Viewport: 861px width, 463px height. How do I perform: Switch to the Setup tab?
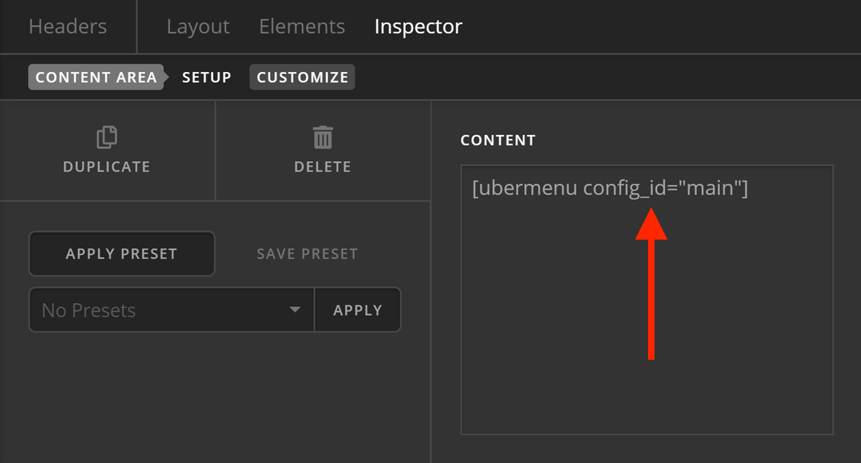[206, 77]
